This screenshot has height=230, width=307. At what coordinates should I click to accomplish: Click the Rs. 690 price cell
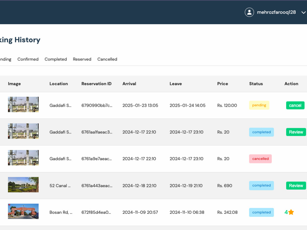(225, 186)
